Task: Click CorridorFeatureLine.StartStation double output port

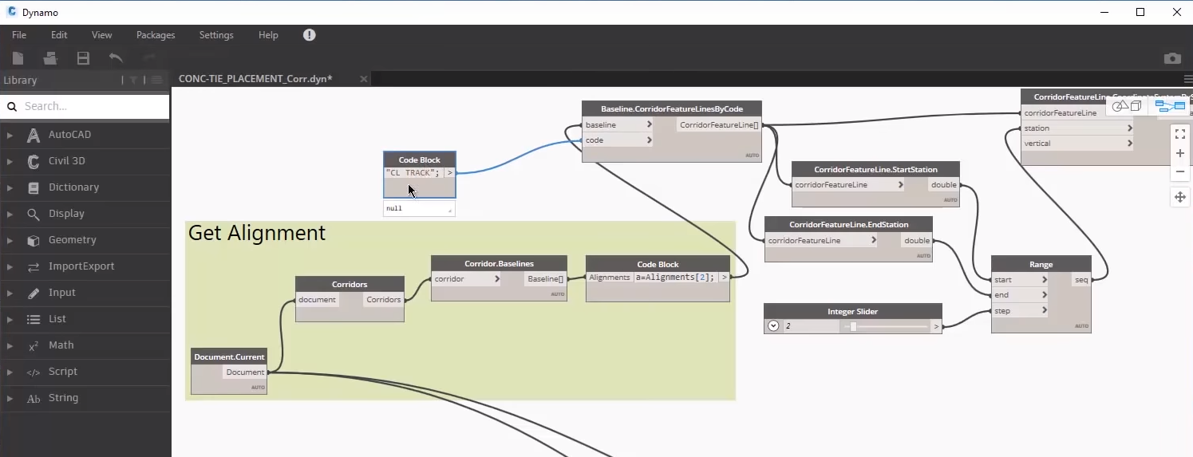Action: point(944,184)
